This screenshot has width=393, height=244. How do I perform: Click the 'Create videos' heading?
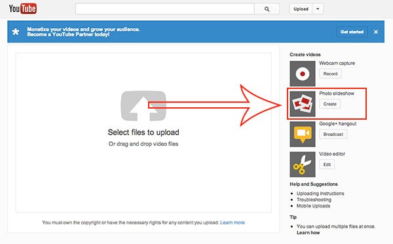(x=305, y=54)
